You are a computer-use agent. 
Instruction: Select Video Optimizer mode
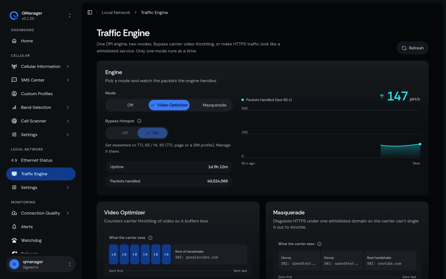pos(169,105)
